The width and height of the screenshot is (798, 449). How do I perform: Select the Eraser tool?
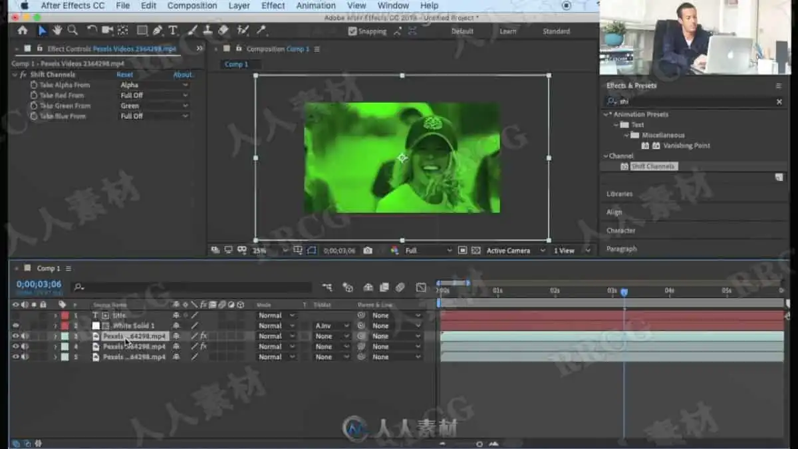(223, 31)
